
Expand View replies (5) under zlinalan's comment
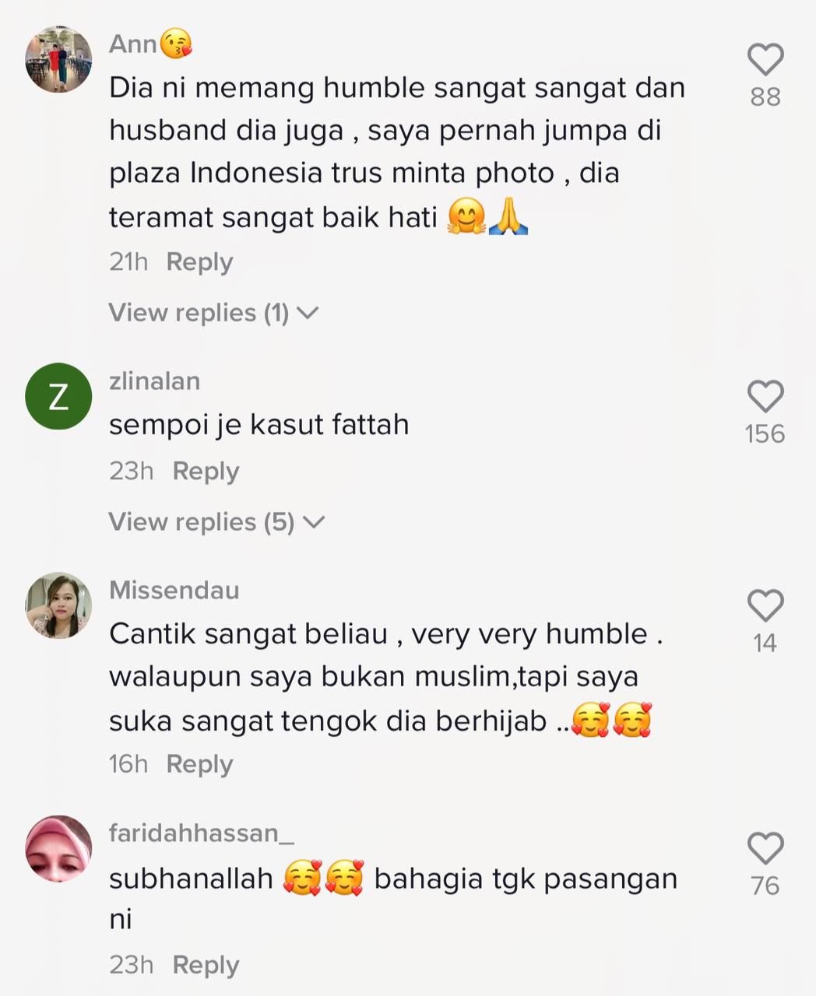(216, 522)
